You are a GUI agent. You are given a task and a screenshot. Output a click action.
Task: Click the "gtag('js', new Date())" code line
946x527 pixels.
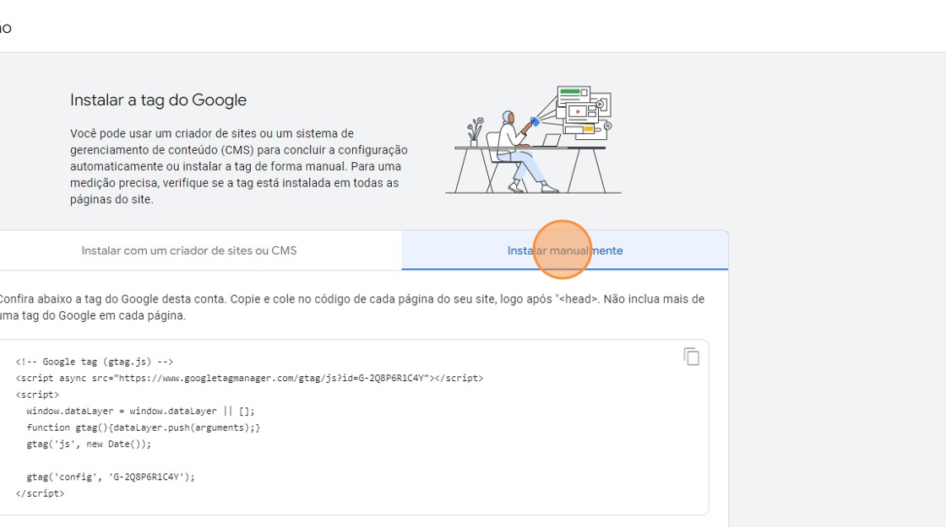[89, 444]
